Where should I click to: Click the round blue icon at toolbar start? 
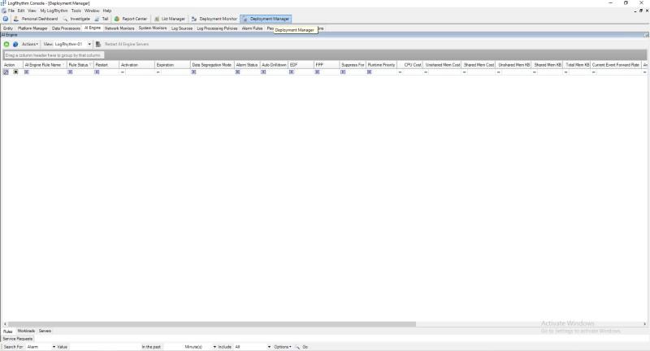pos(6,19)
